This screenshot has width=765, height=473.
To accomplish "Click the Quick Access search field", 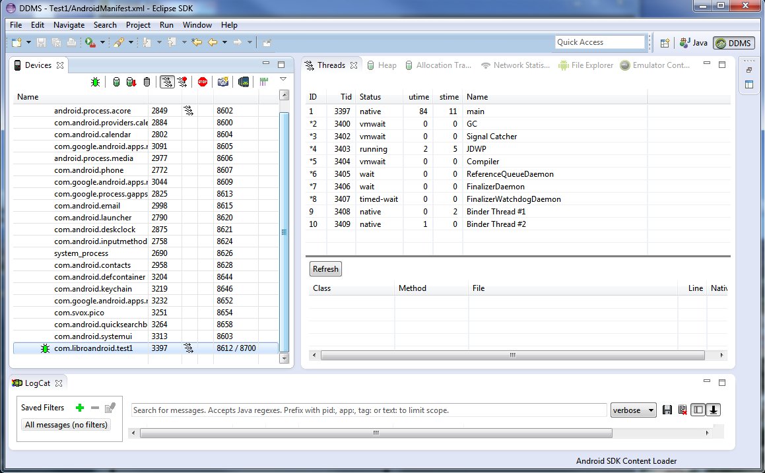I will (x=599, y=42).
